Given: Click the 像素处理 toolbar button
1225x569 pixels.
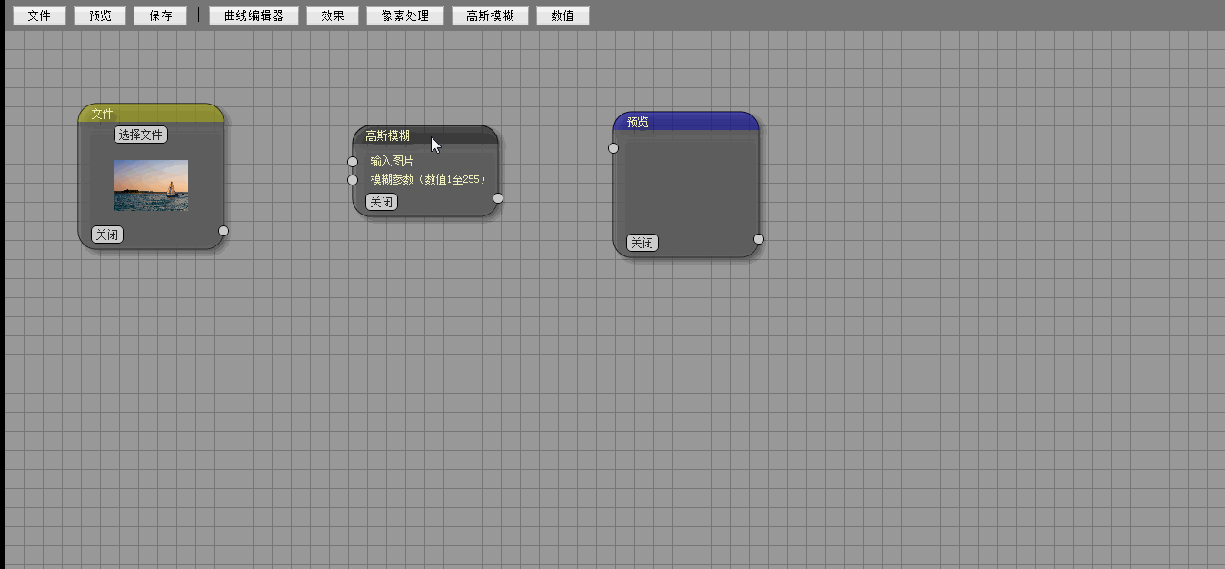Looking at the screenshot, I should pos(404,15).
